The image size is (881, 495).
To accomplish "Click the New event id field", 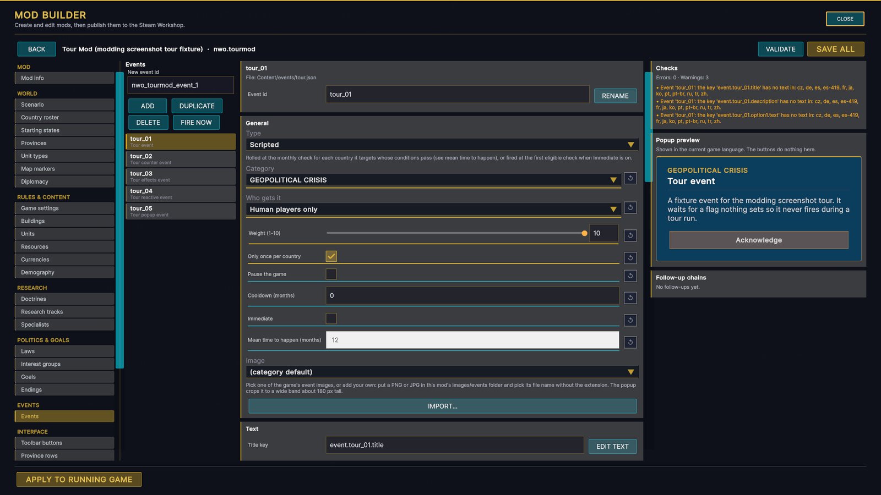I will (x=181, y=85).
